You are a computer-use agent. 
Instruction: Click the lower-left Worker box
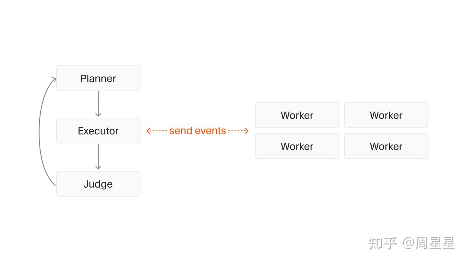click(x=297, y=146)
